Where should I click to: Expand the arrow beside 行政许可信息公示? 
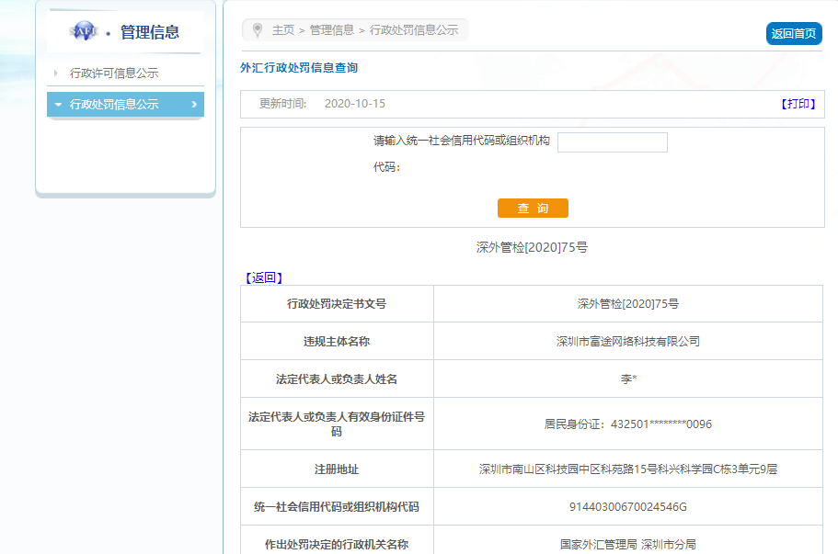56,73
